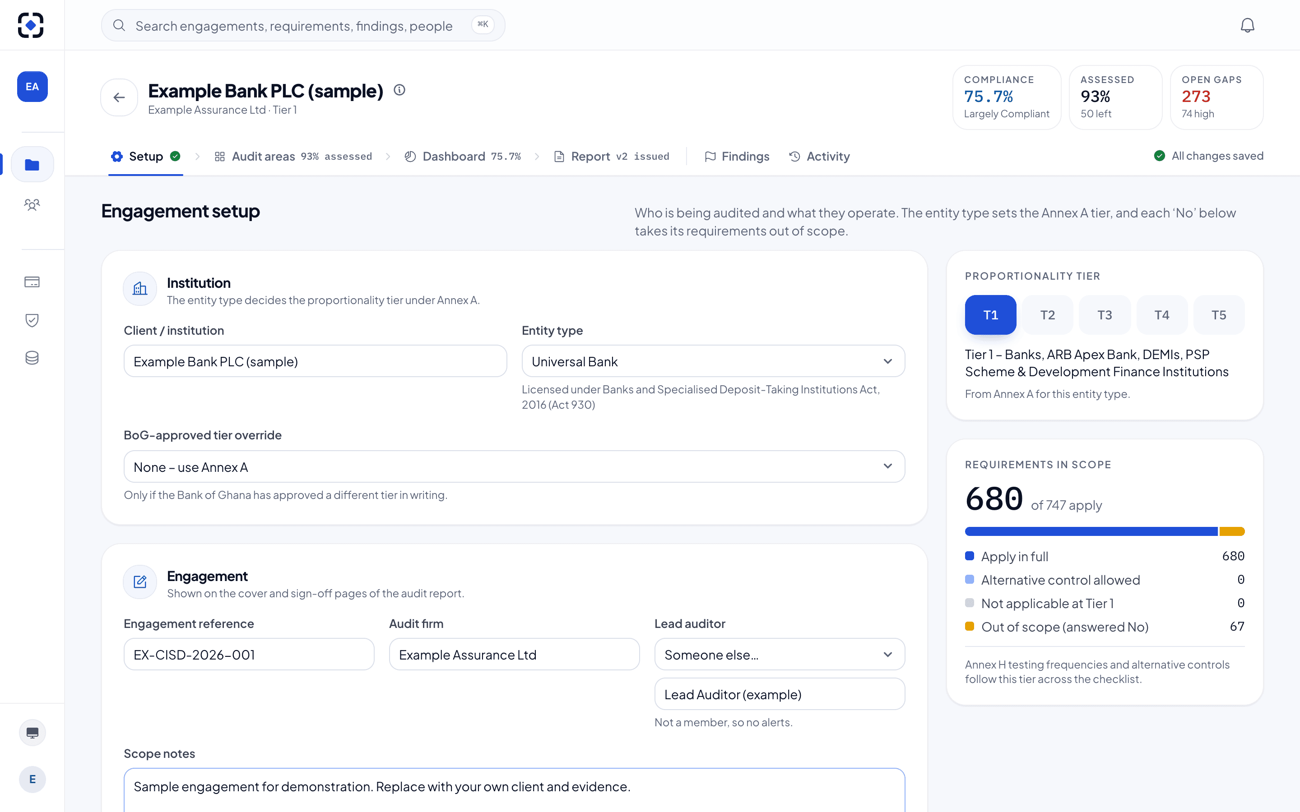Open the billing card icon in sidebar
The height and width of the screenshot is (812, 1300).
[x=32, y=282]
